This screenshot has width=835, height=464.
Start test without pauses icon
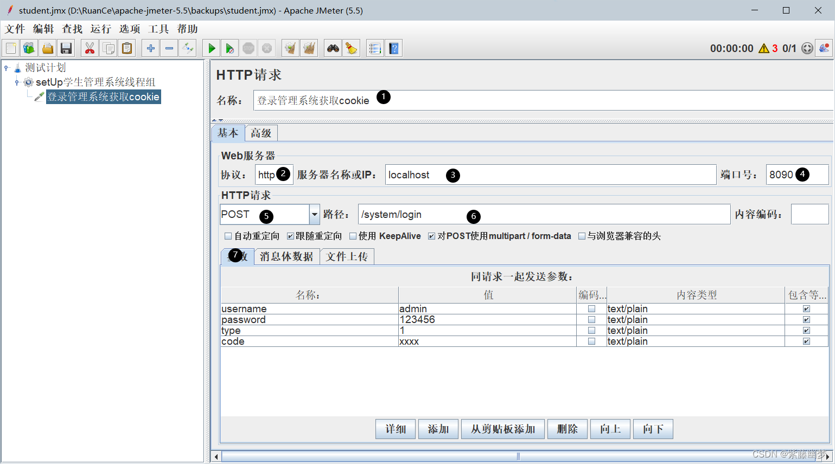point(230,48)
